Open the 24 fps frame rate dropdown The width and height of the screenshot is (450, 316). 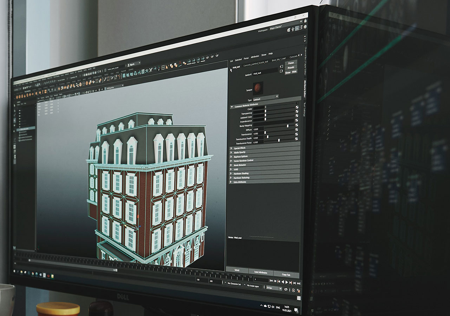(x=274, y=288)
